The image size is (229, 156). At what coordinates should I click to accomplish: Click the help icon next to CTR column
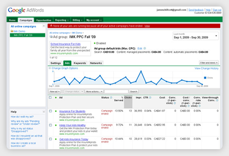150,98
